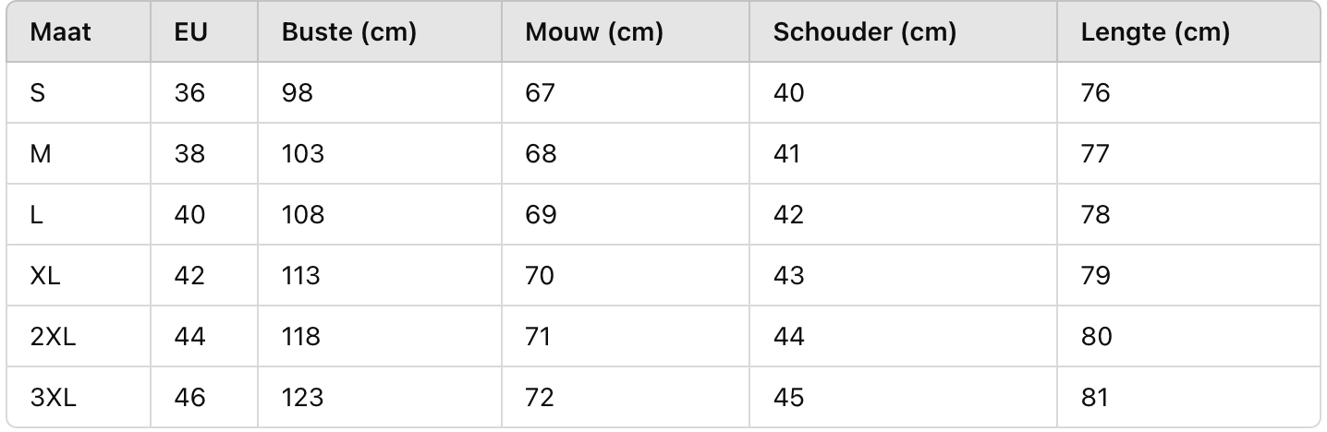Click the 2XL size cell

[79, 336]
